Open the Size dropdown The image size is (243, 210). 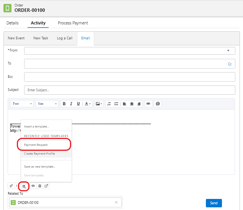coord(47,104)
